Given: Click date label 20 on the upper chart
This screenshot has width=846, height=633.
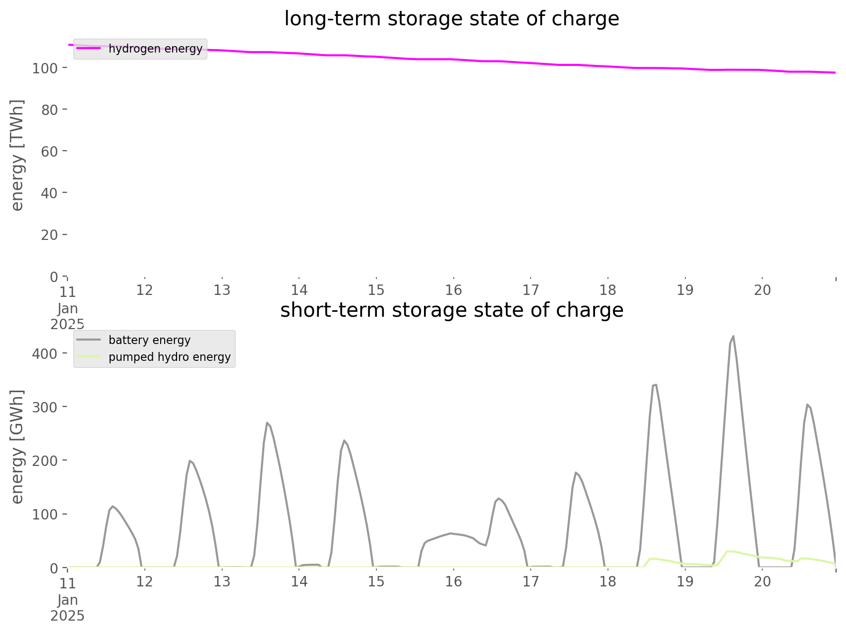Looking at the screenshot, I should [x=762, y=290].
